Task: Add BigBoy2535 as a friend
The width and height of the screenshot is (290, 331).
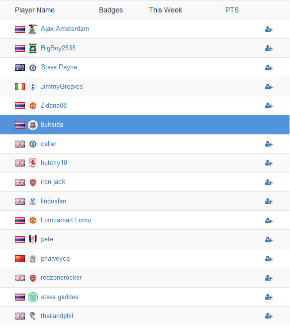Action: pos(269,48)
